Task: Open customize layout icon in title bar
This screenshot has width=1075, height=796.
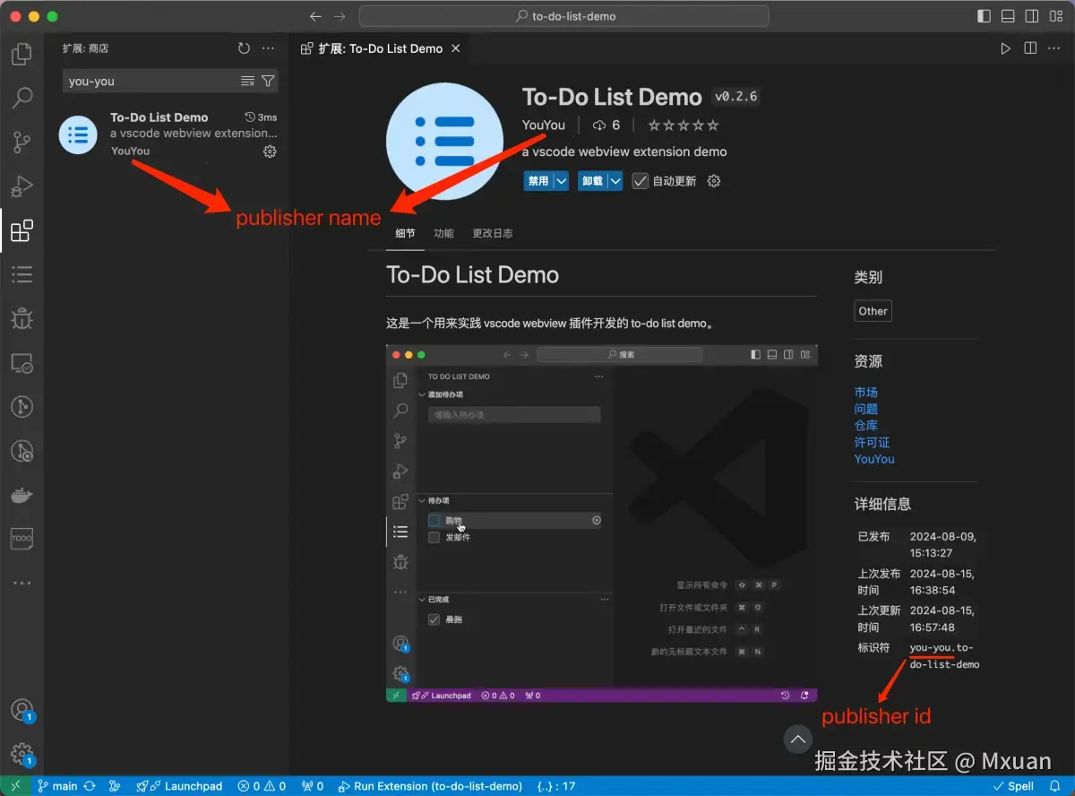Action: coord(1056,16)
